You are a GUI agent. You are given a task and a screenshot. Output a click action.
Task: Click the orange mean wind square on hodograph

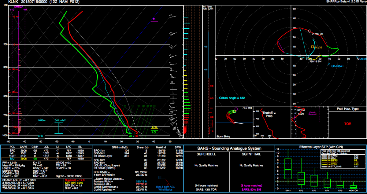coord(312,47)
